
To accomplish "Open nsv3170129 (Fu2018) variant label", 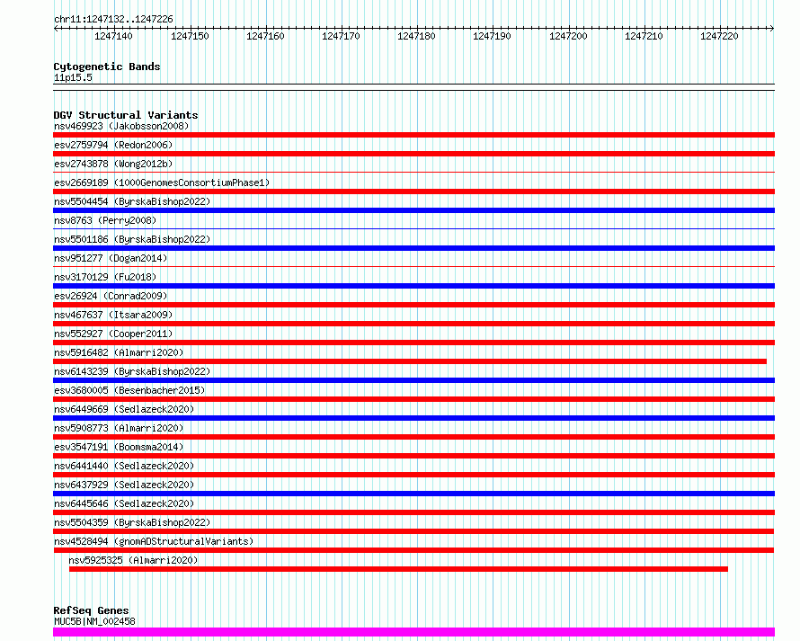I will [105, 277].
